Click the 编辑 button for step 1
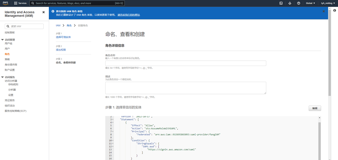The height and width of the screenshot is (160, 338). [x=315, y=108]
